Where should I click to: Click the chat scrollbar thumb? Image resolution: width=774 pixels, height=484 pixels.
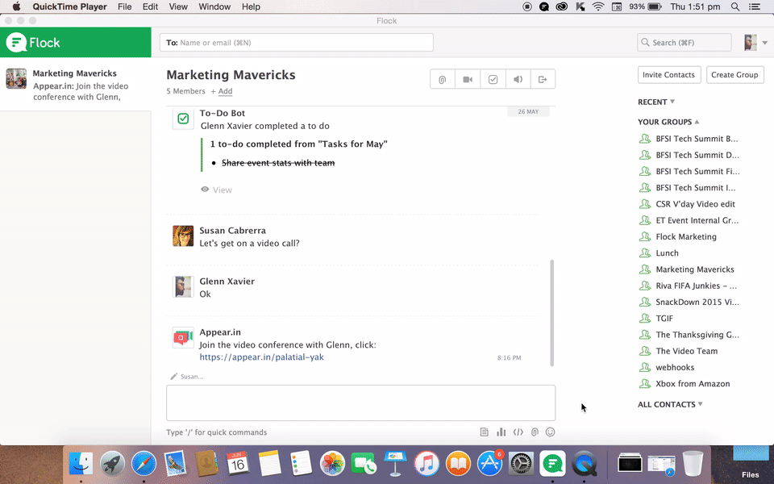pyautogui.click(x=551, y=313)
